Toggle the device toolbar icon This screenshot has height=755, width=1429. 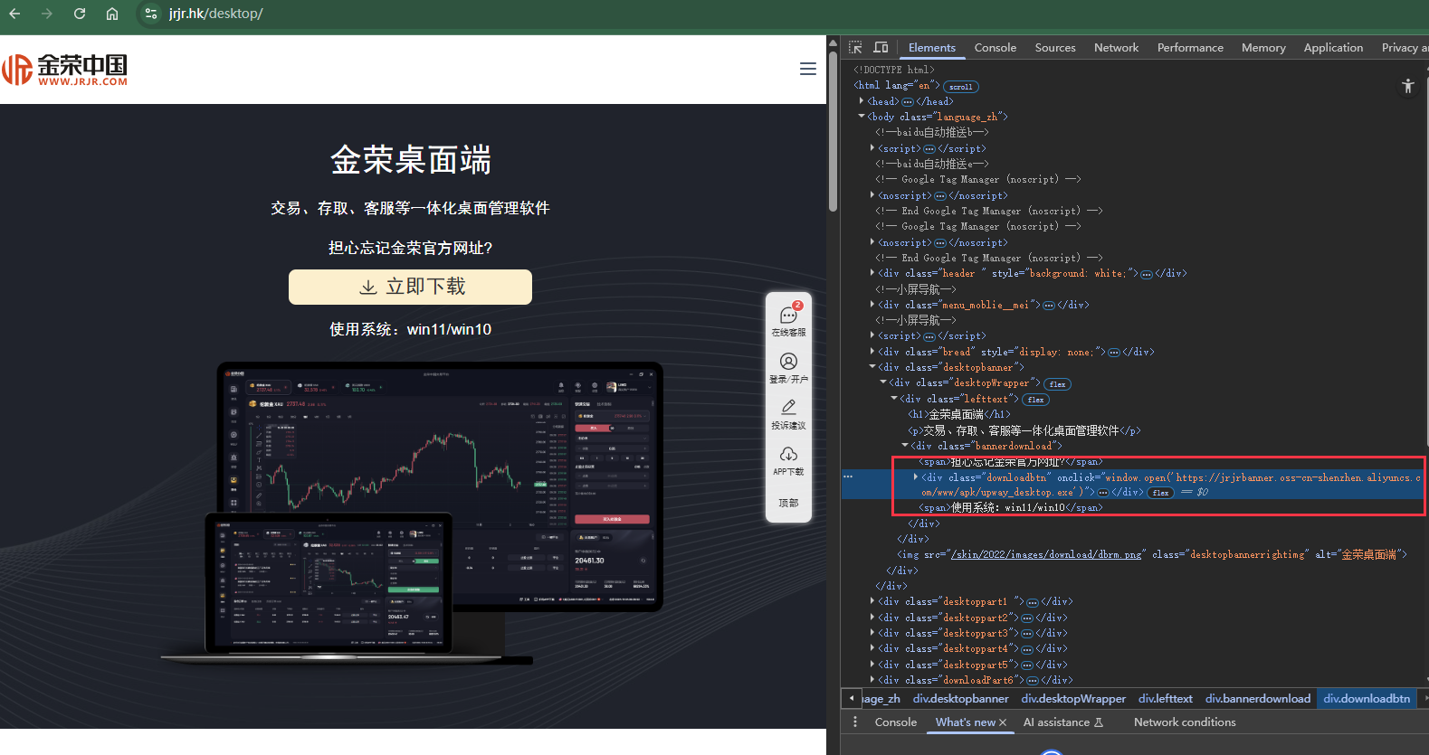click(x=881, y=47)
